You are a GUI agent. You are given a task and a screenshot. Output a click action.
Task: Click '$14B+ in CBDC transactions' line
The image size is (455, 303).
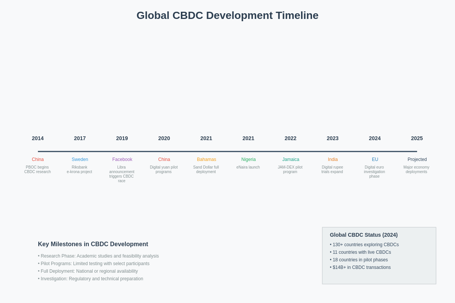pyautogui.click(x=360, y=267)
